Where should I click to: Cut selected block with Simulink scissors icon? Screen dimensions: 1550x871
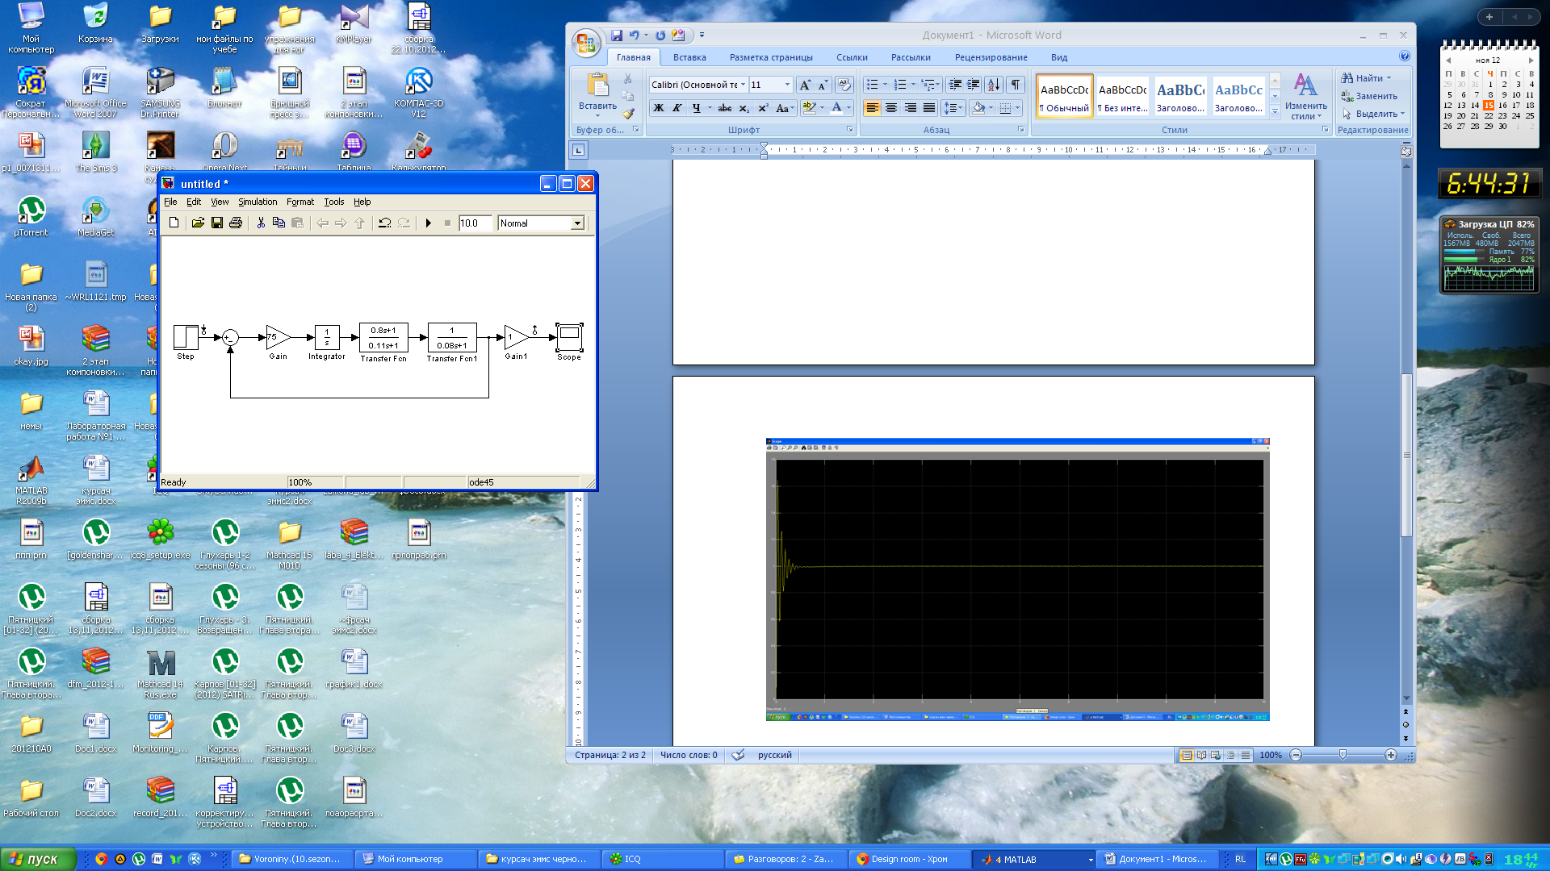[261, 223]
